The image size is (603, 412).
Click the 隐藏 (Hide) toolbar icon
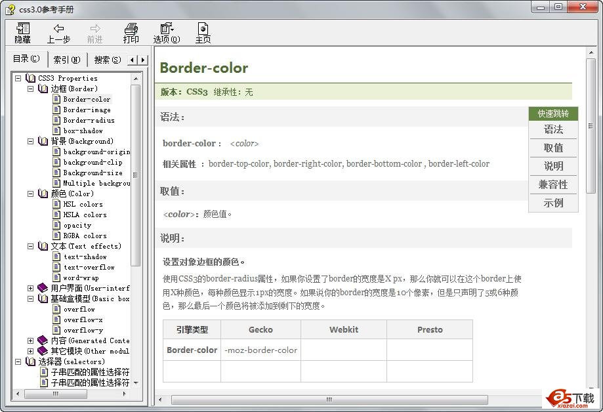23,29
